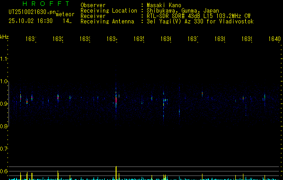
Task: Click the kHz axis unit label
Action: click(4, 37)
